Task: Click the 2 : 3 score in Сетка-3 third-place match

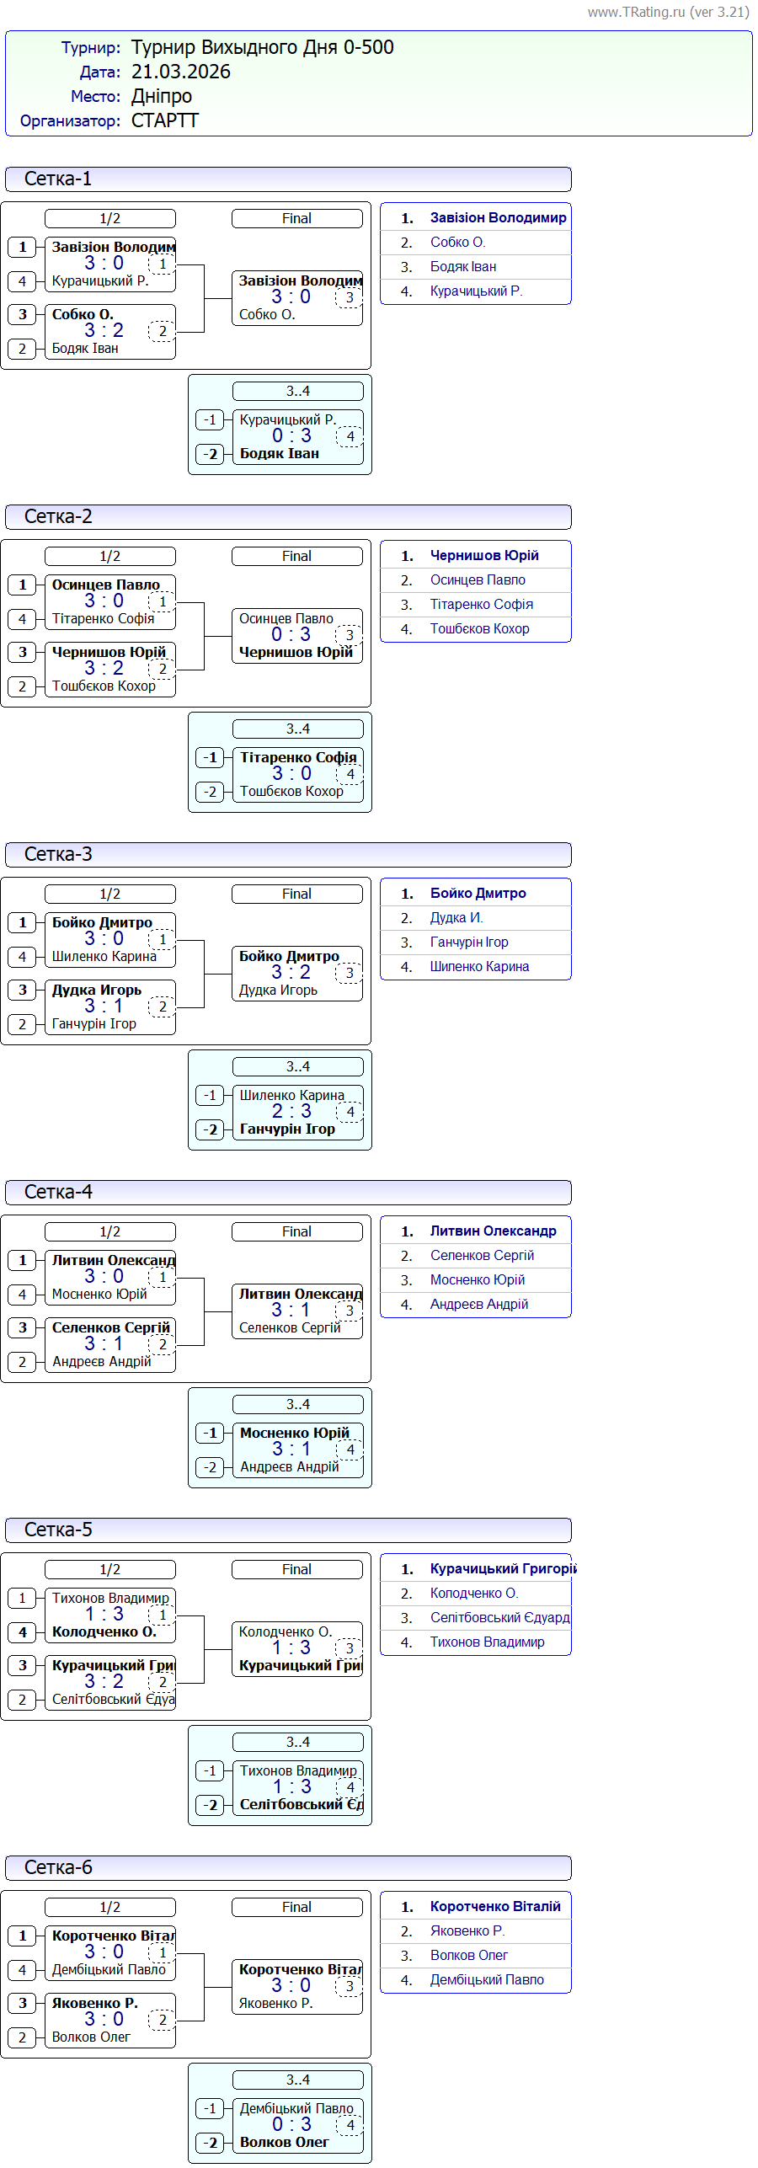Action: click(291, 1112)
